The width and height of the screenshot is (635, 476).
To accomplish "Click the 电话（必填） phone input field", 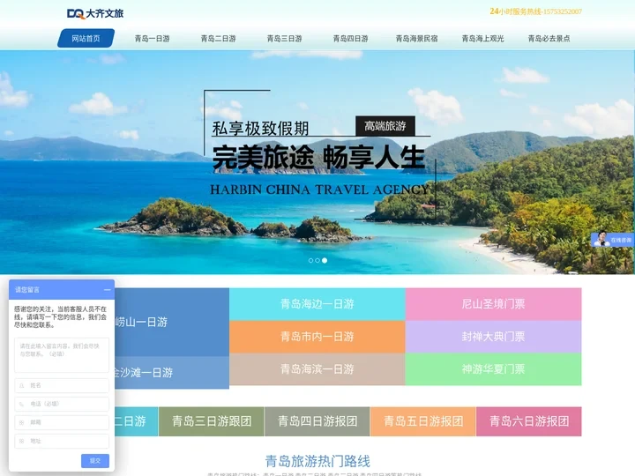I will point(62,404).
